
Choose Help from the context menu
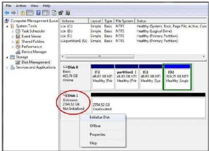tap(103, 143)
